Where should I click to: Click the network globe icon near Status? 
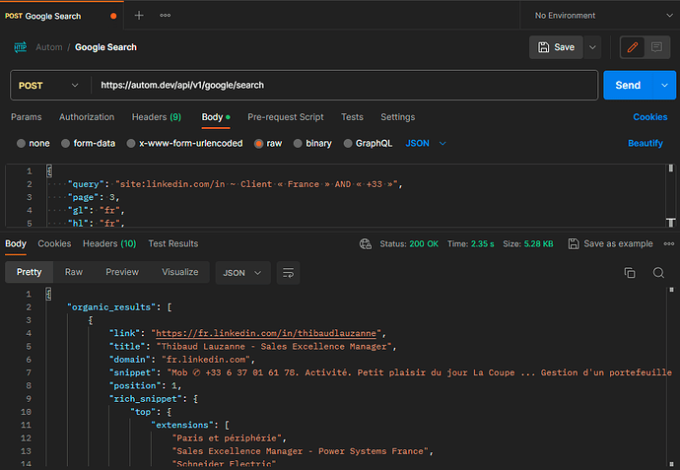click(366, 244)
